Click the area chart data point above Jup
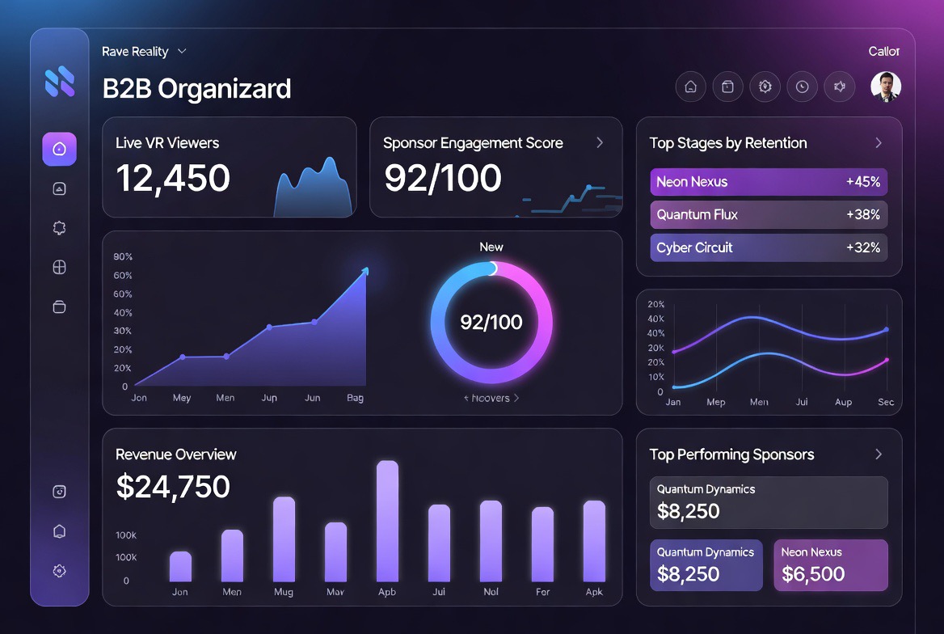Screen dimensions: 944x634 point(269,328)
